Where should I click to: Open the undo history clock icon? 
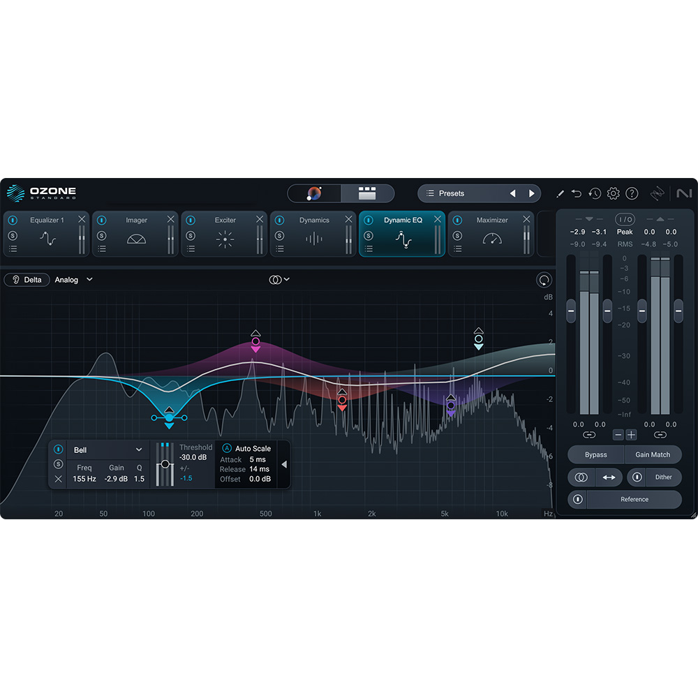[595, 193]
